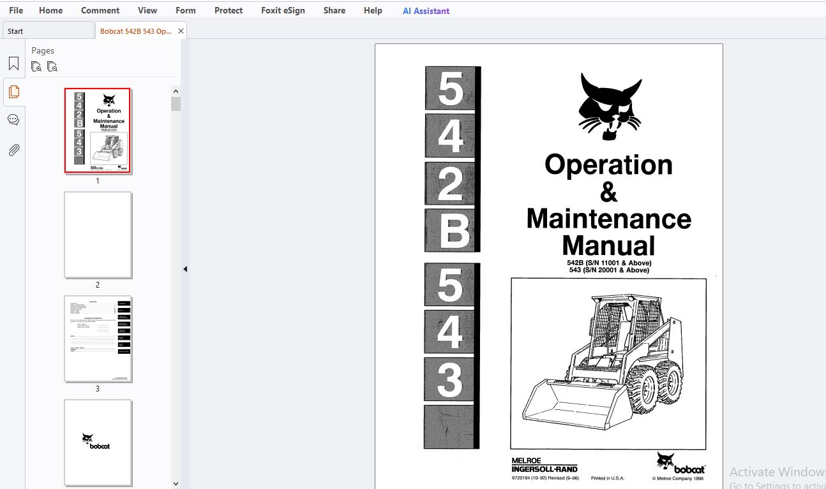Click the enlarge page thumbnails icon
The width and height of the screenshot is (826, 489).
[x=36, y=66]
